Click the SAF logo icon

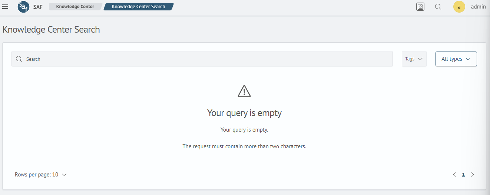[x=23, y=7]
